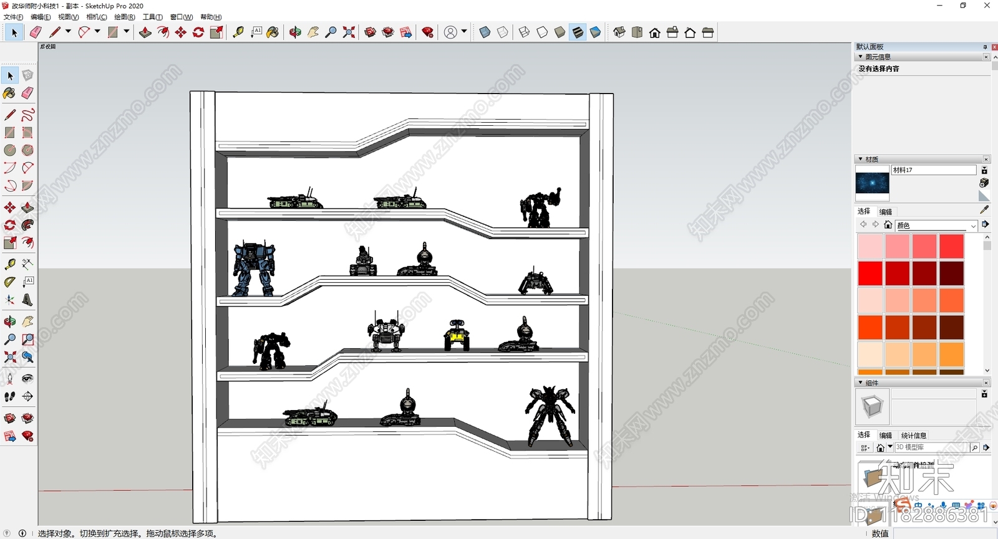The image size is (998, 539).
Task: Open the 工具(T) menu
Action: pyautogui.click(x=152, y=17)
